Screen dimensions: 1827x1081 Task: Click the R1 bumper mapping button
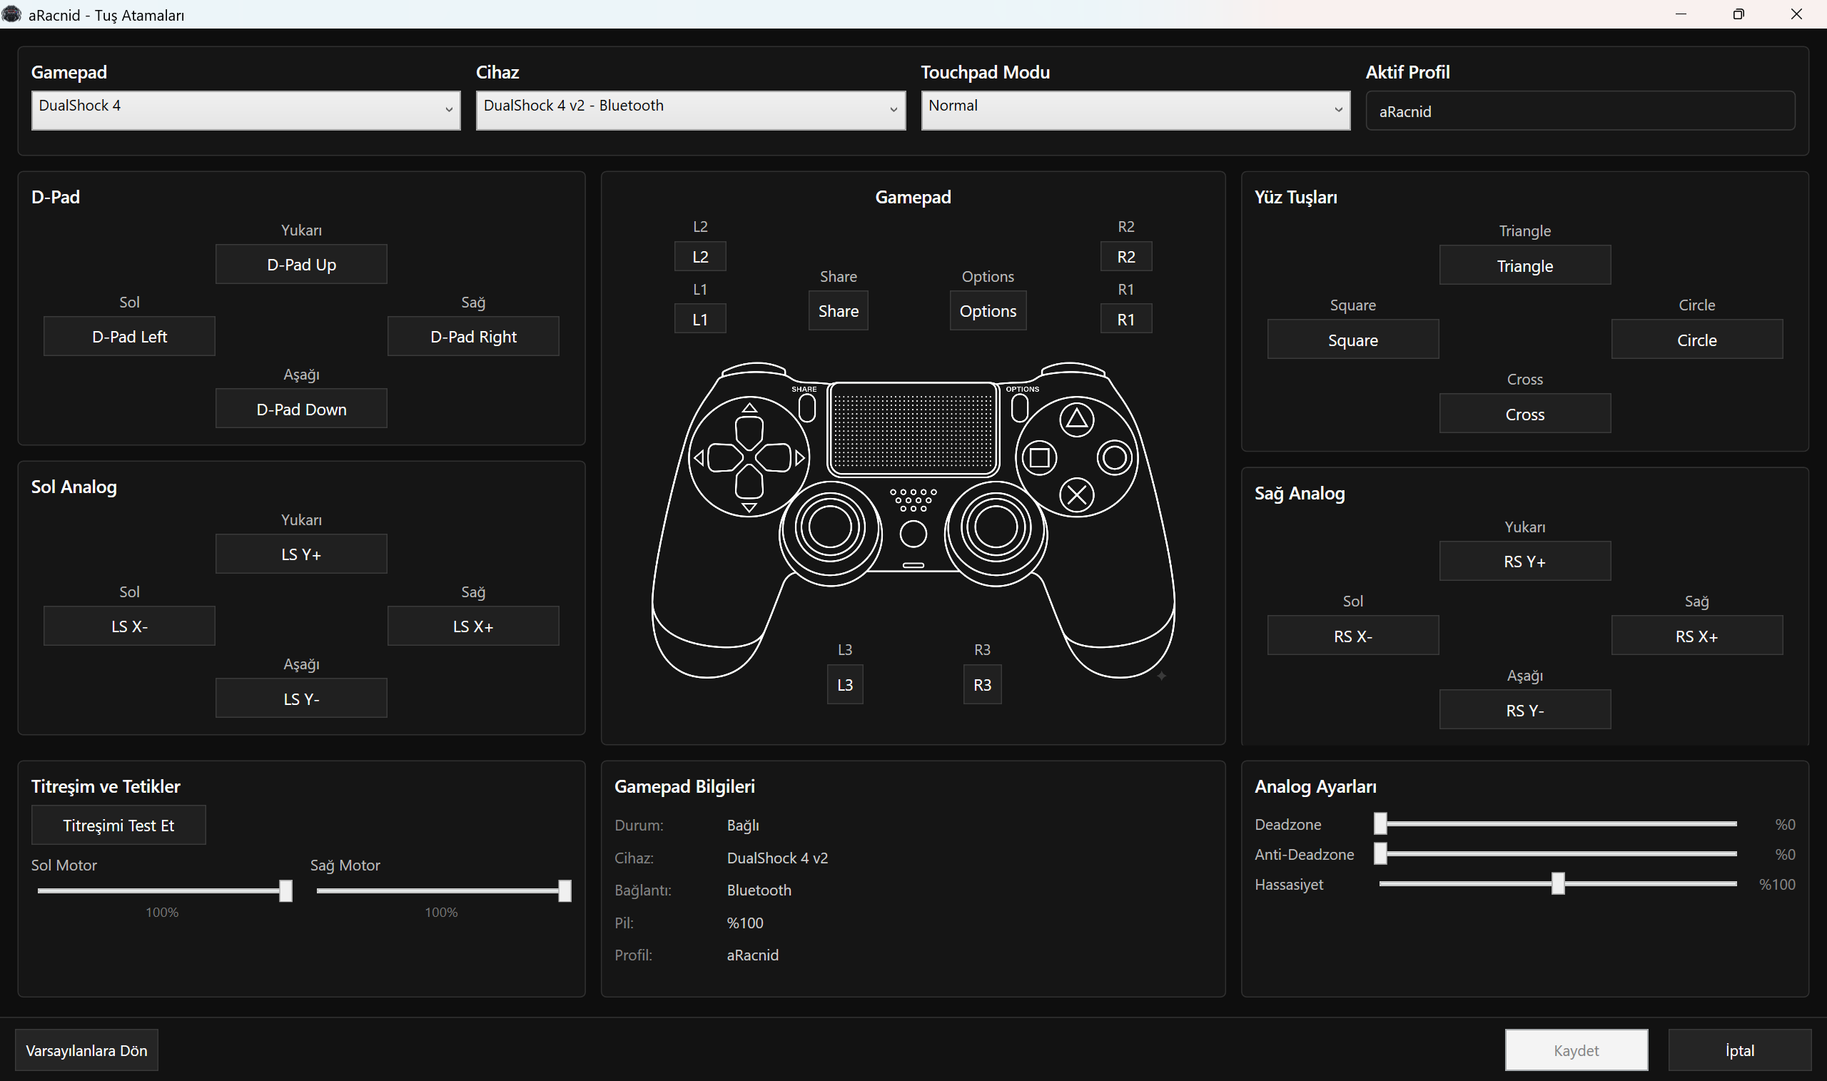1125,319
